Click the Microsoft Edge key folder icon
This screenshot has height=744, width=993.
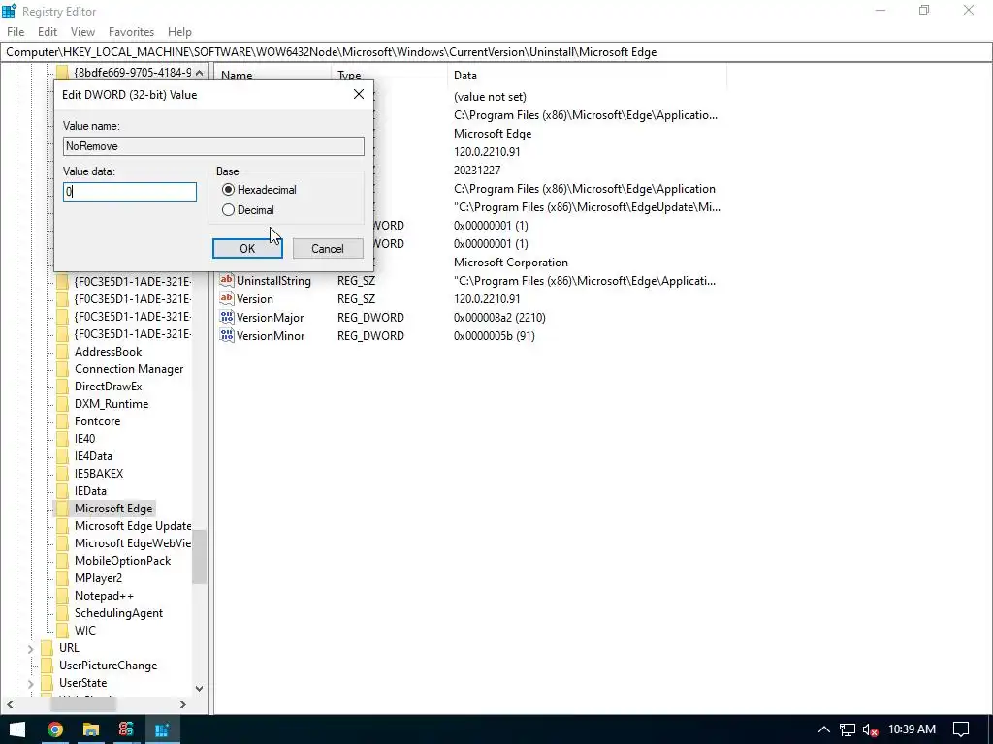click(62, 509)
